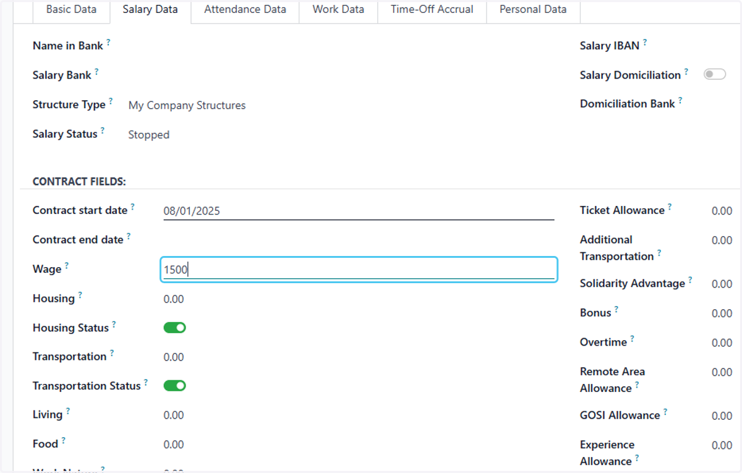Viewport: 742px width, 473px height.
Task: Click the Wage input field
Action: pyautogui.click(x=359, y=270)
